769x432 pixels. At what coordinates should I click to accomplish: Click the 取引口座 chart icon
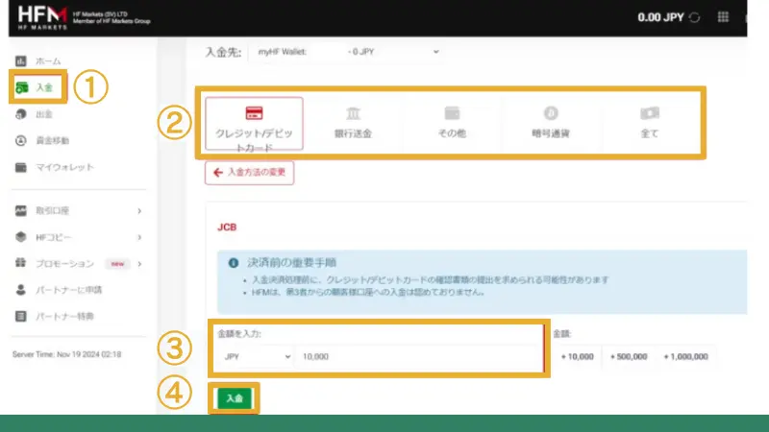[20, 210]
